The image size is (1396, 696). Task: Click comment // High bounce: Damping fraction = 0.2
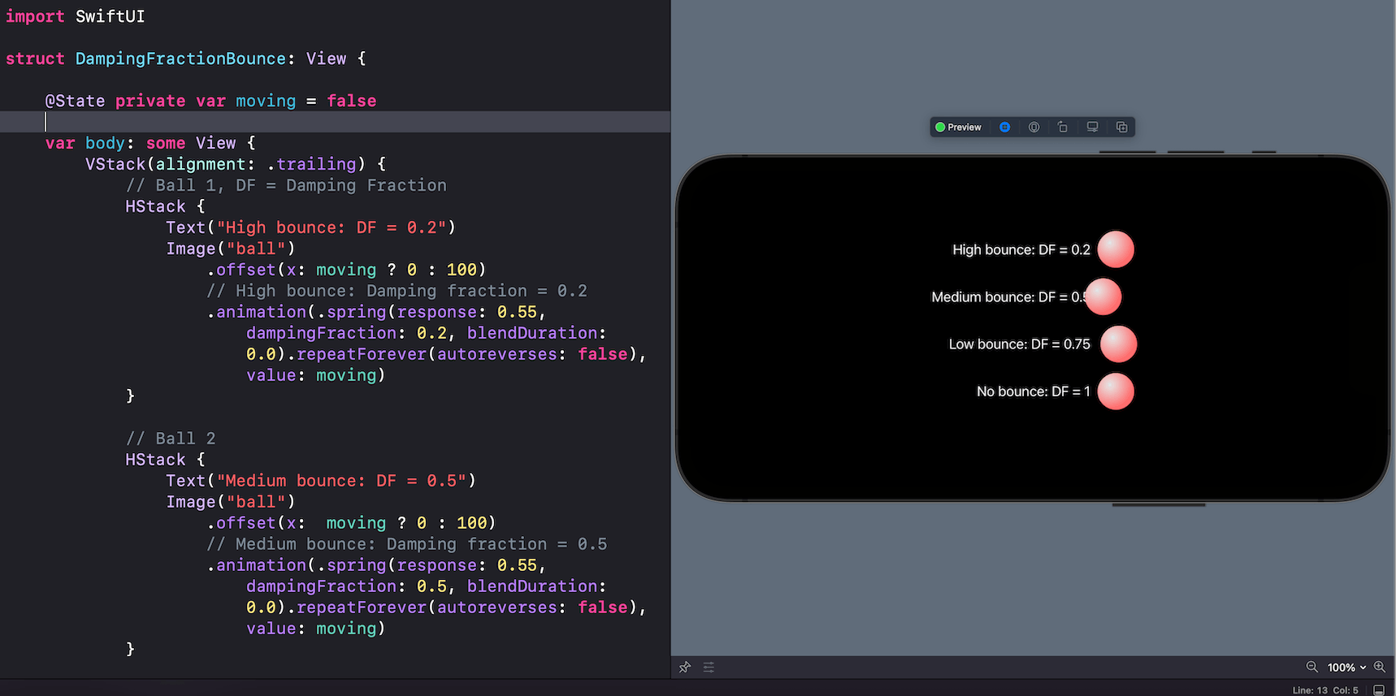point(397,291)
